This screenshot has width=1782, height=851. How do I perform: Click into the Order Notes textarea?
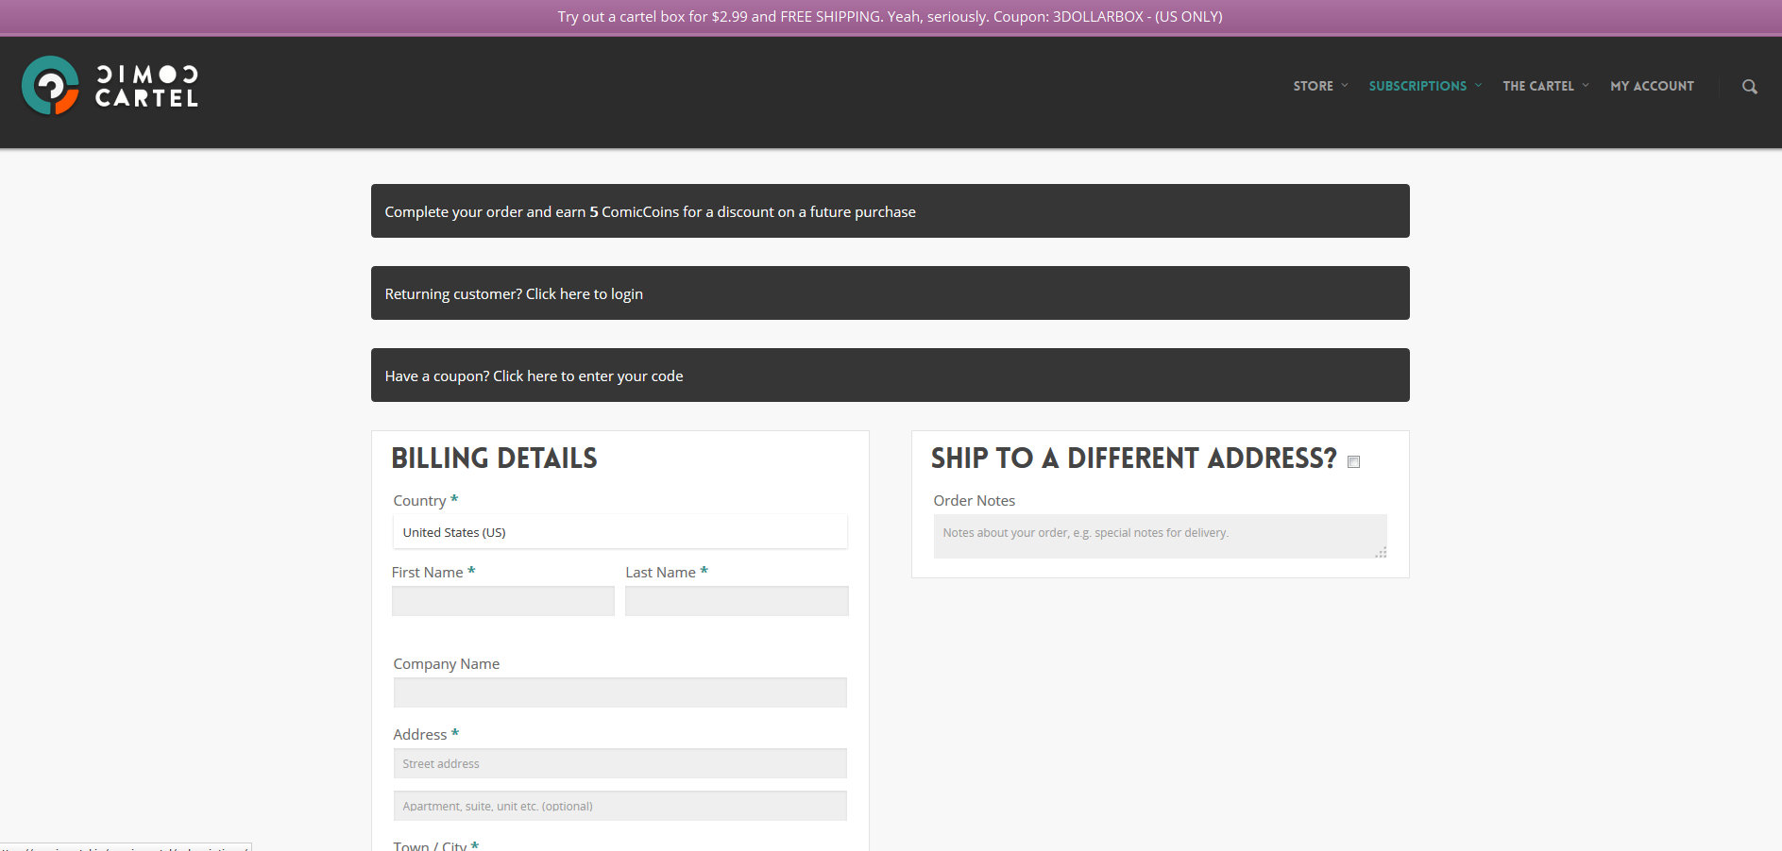click(1159, 535)
